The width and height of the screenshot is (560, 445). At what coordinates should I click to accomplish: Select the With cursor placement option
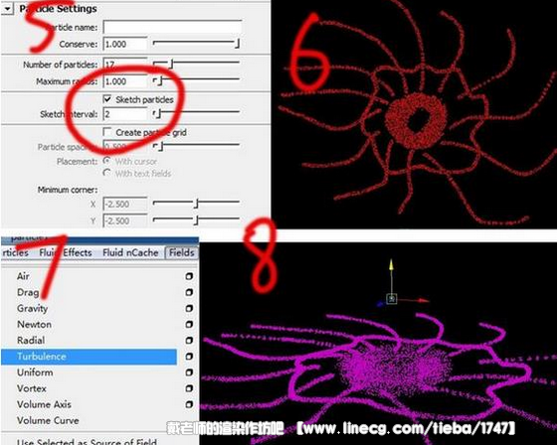click(x=106, y=161)
